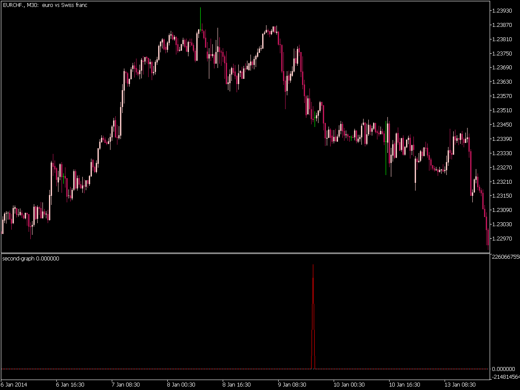Click the indicator's top scale value 226066755
Viewport: 520px width, 390px height.
(506, 257)
